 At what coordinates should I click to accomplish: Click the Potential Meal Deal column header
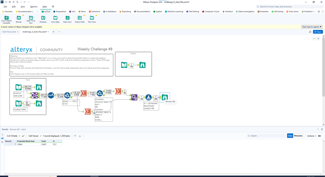28,141
